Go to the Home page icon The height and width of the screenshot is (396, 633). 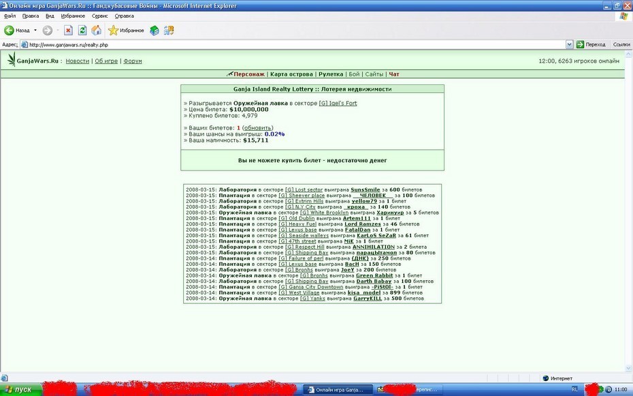click(x=96, y=30)
